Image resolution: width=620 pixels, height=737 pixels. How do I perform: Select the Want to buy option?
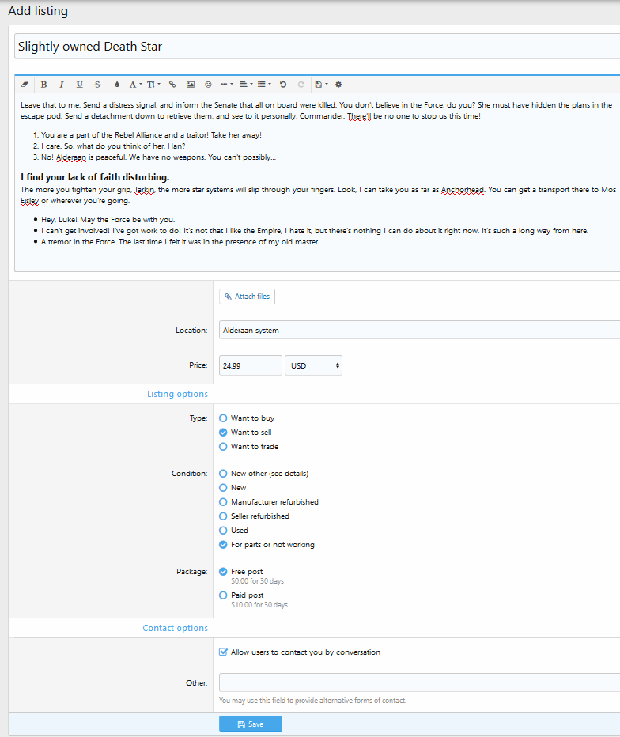pos(223,418)
